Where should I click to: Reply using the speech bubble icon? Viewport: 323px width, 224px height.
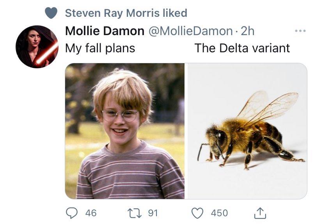point(71,213)
